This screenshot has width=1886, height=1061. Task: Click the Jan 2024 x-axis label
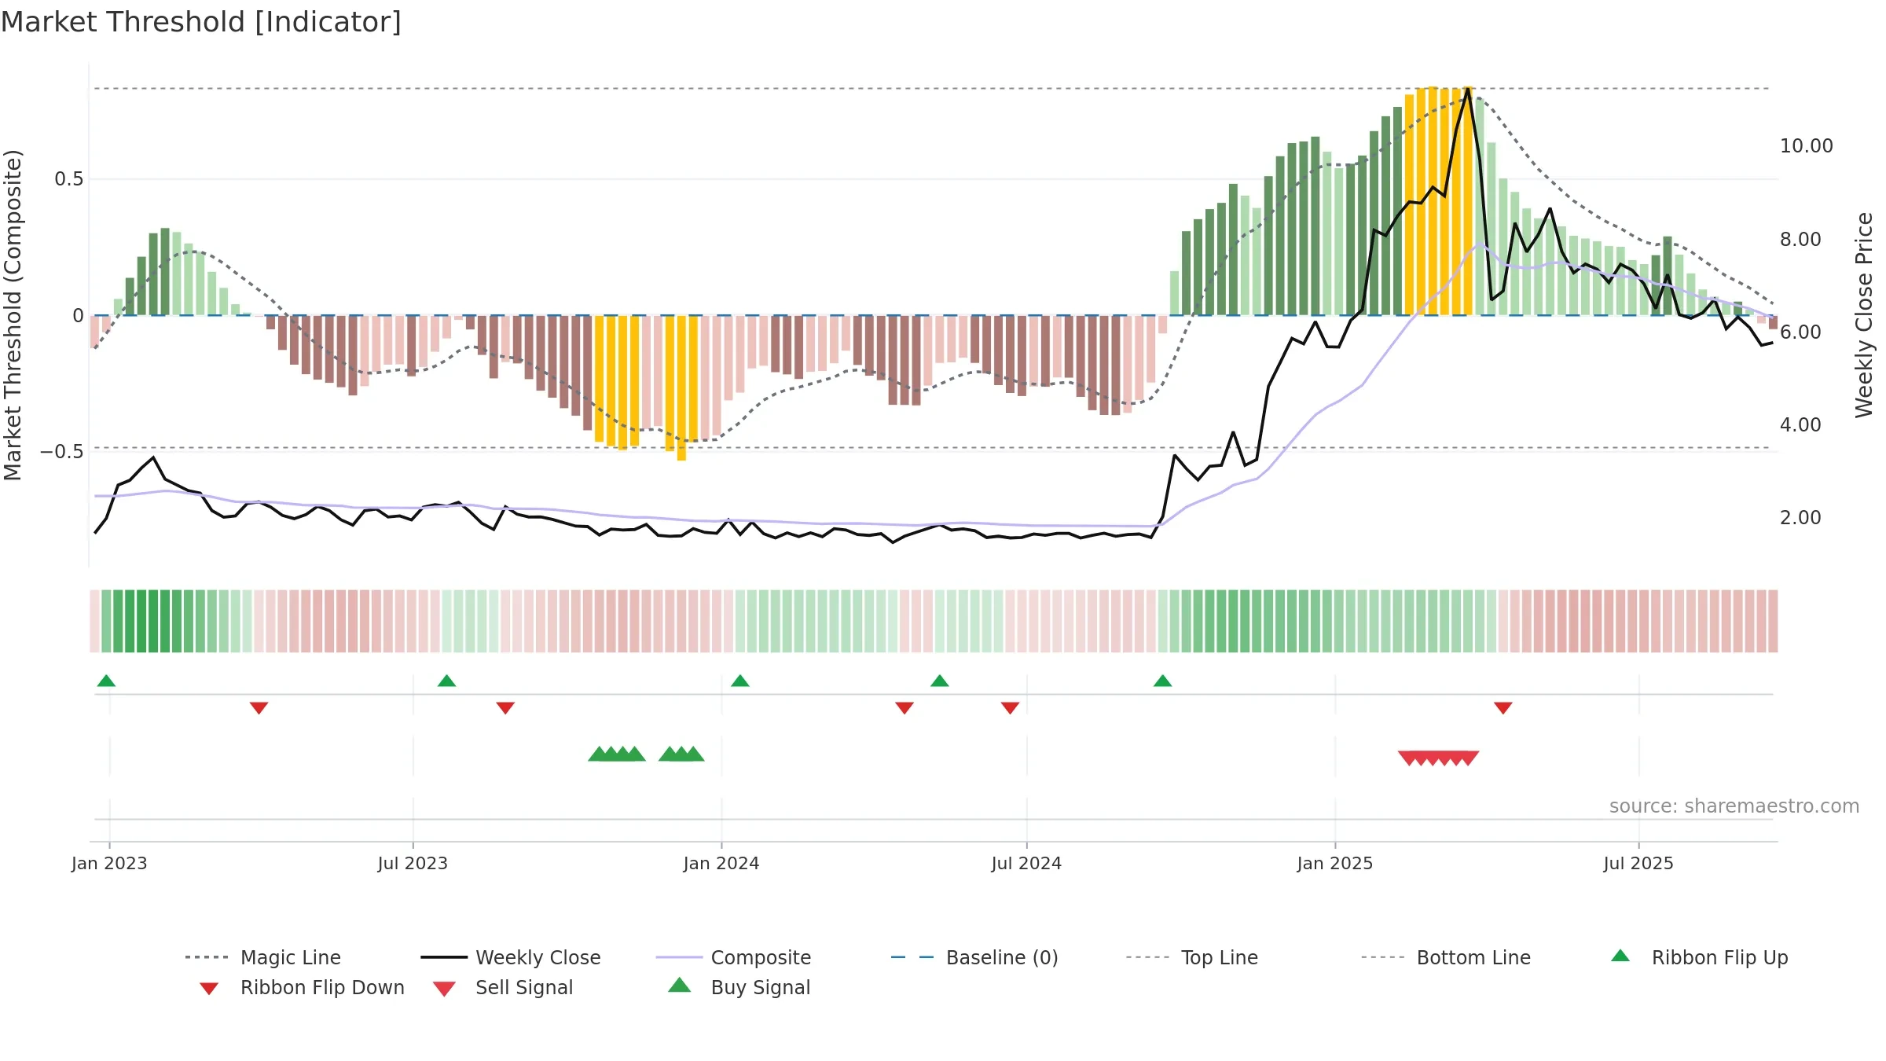(721, 864)
